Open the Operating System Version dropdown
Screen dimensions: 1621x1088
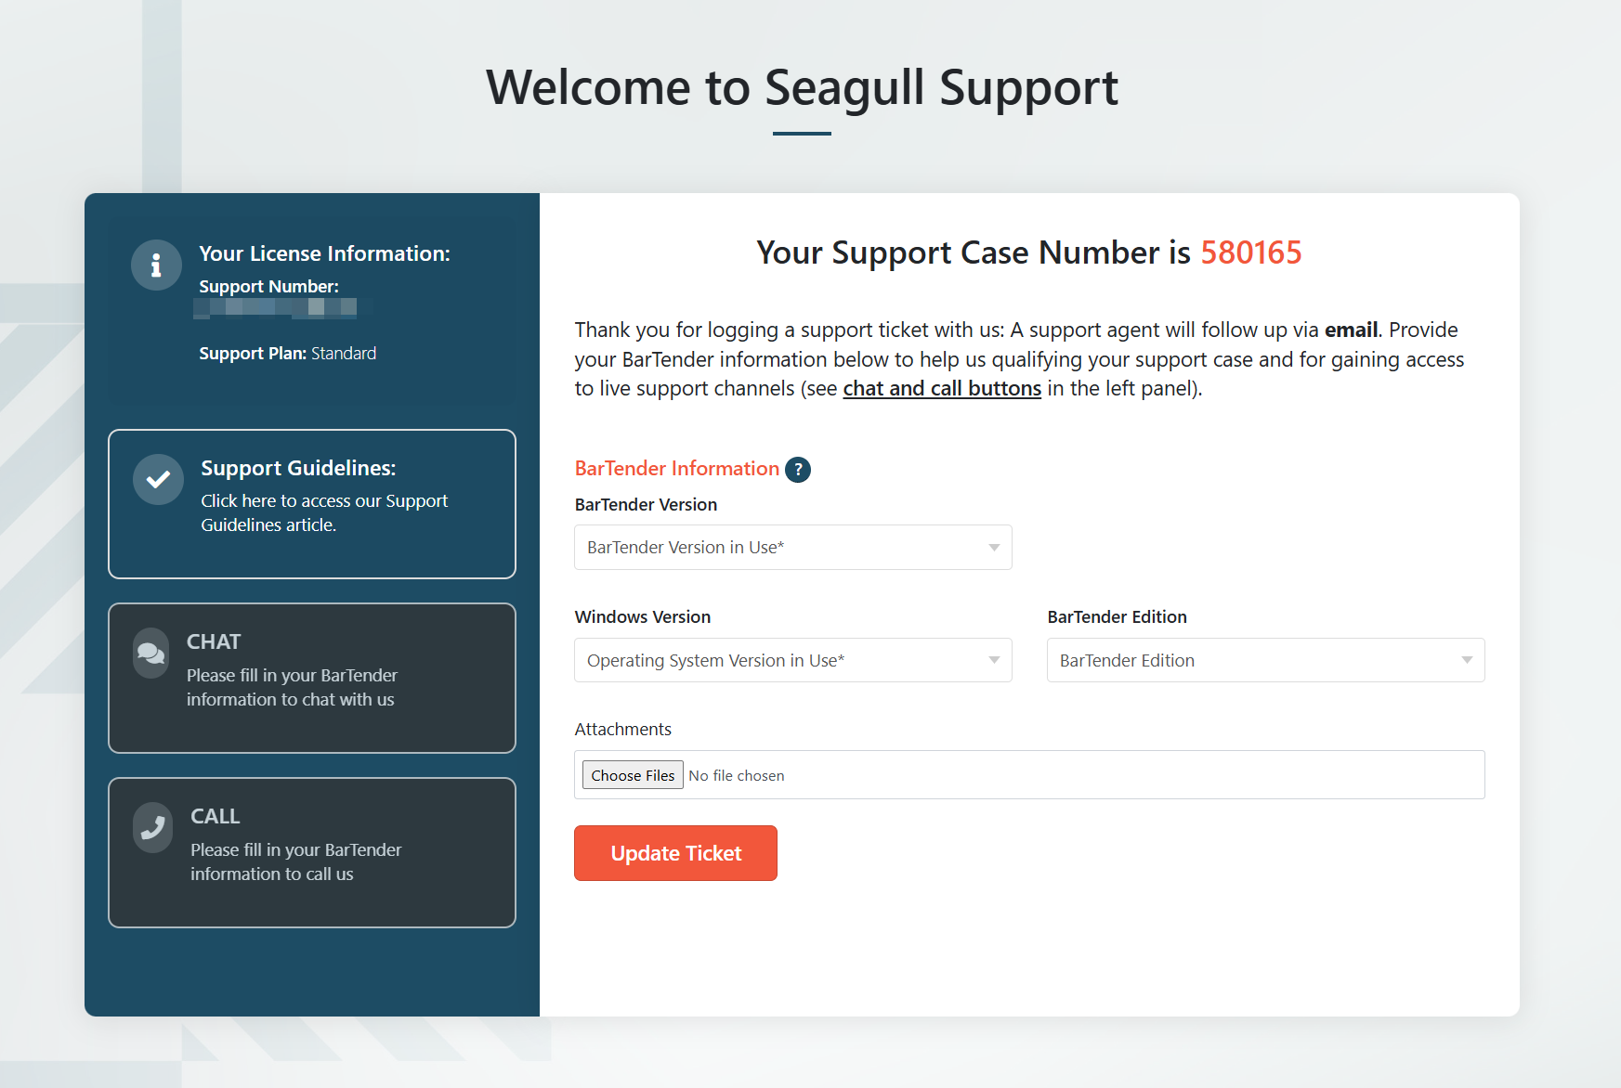793,660
